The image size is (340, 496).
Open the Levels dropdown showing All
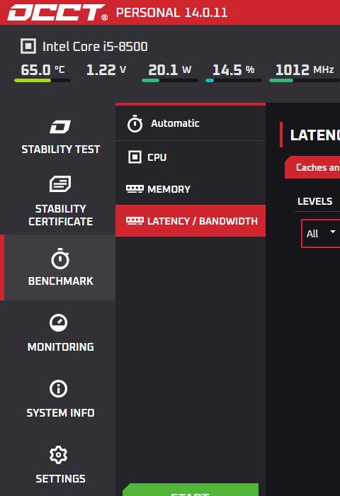tap(321, 233)
